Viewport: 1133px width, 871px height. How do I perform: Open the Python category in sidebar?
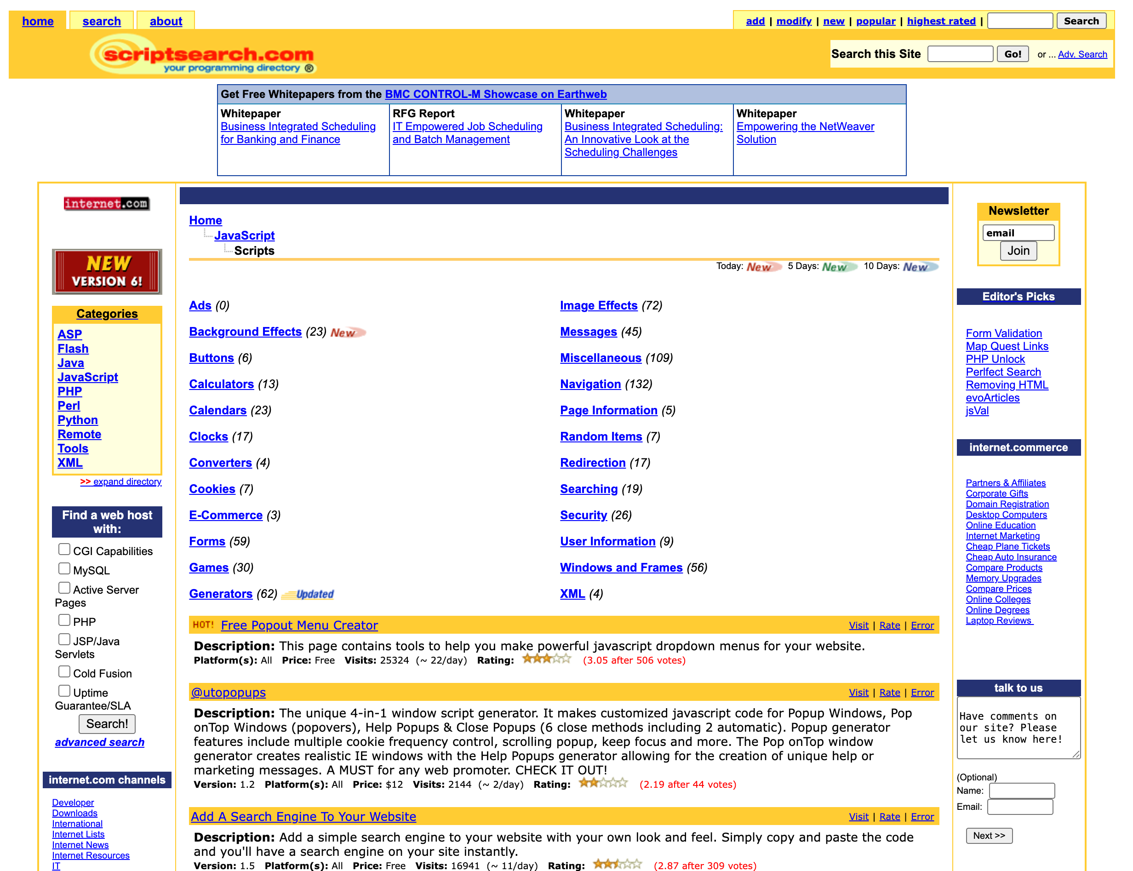coord(77,420)
